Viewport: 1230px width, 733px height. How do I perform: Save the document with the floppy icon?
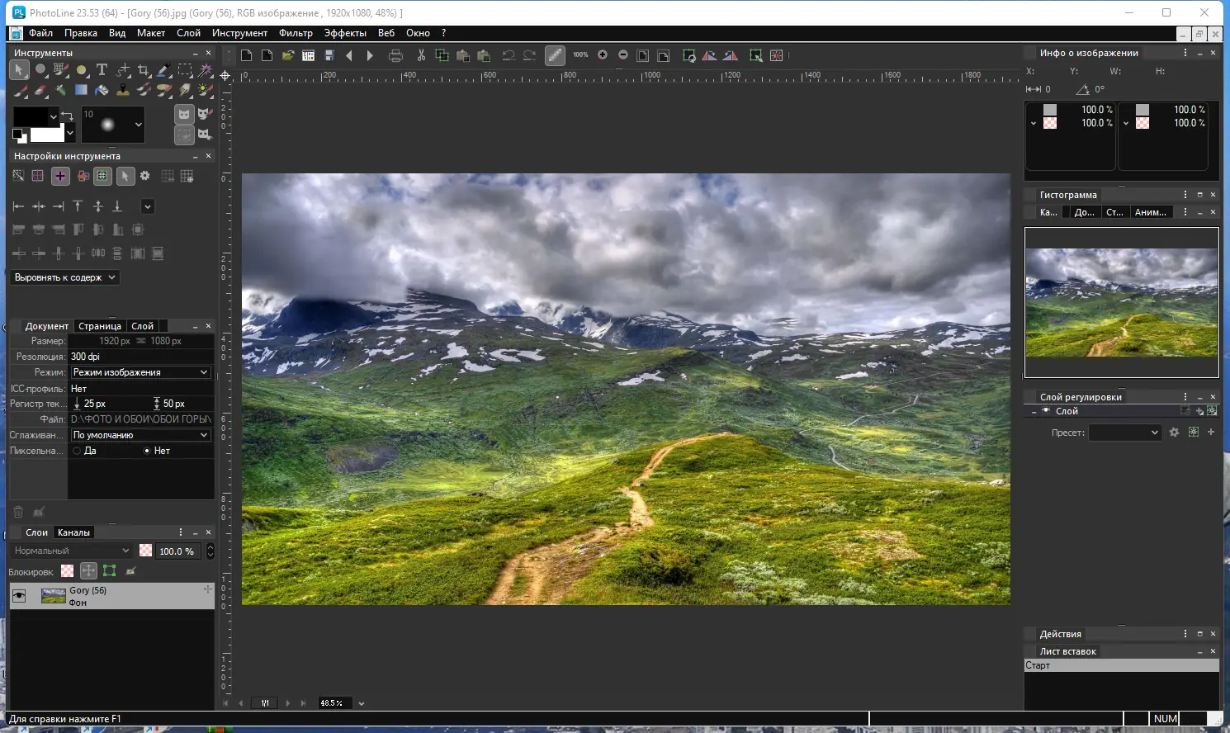(x=329, y=55)
